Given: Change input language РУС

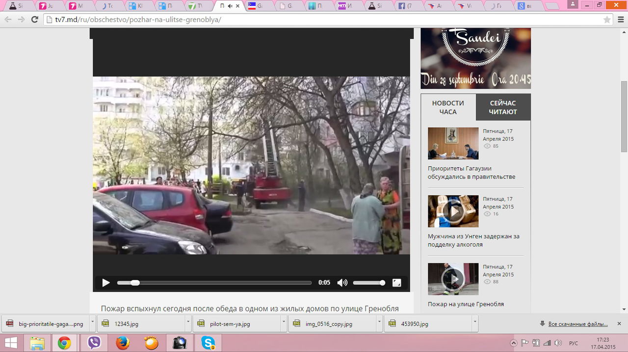Looking at the screenshot, I should point(573,343).
